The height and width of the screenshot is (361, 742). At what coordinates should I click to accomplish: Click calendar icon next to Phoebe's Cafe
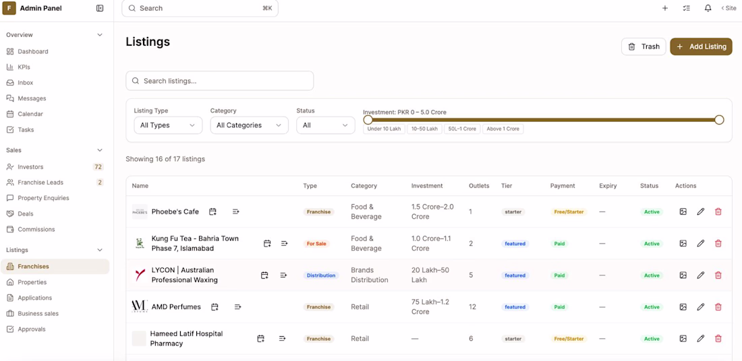click(213, 211)
